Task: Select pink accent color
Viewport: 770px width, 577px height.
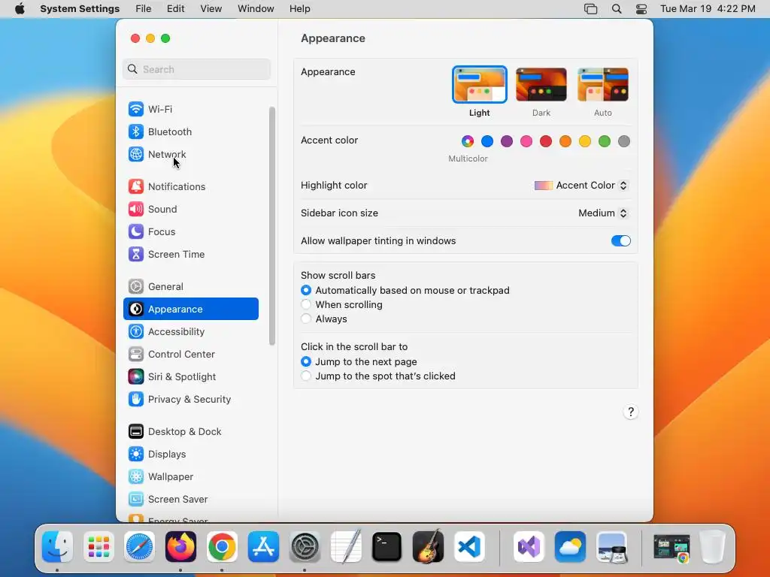Action: [526, 141]
